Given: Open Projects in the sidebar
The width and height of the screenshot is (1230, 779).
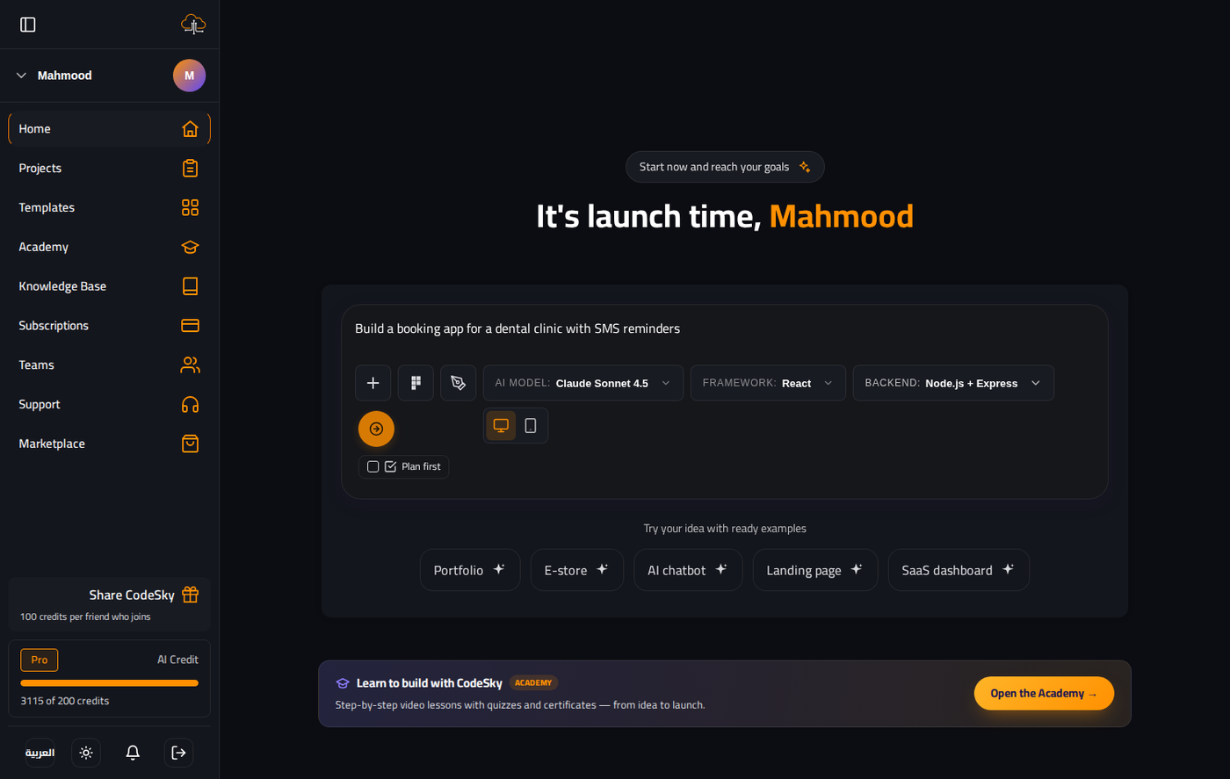Looking at the screenshot, I should click(109, 169).
